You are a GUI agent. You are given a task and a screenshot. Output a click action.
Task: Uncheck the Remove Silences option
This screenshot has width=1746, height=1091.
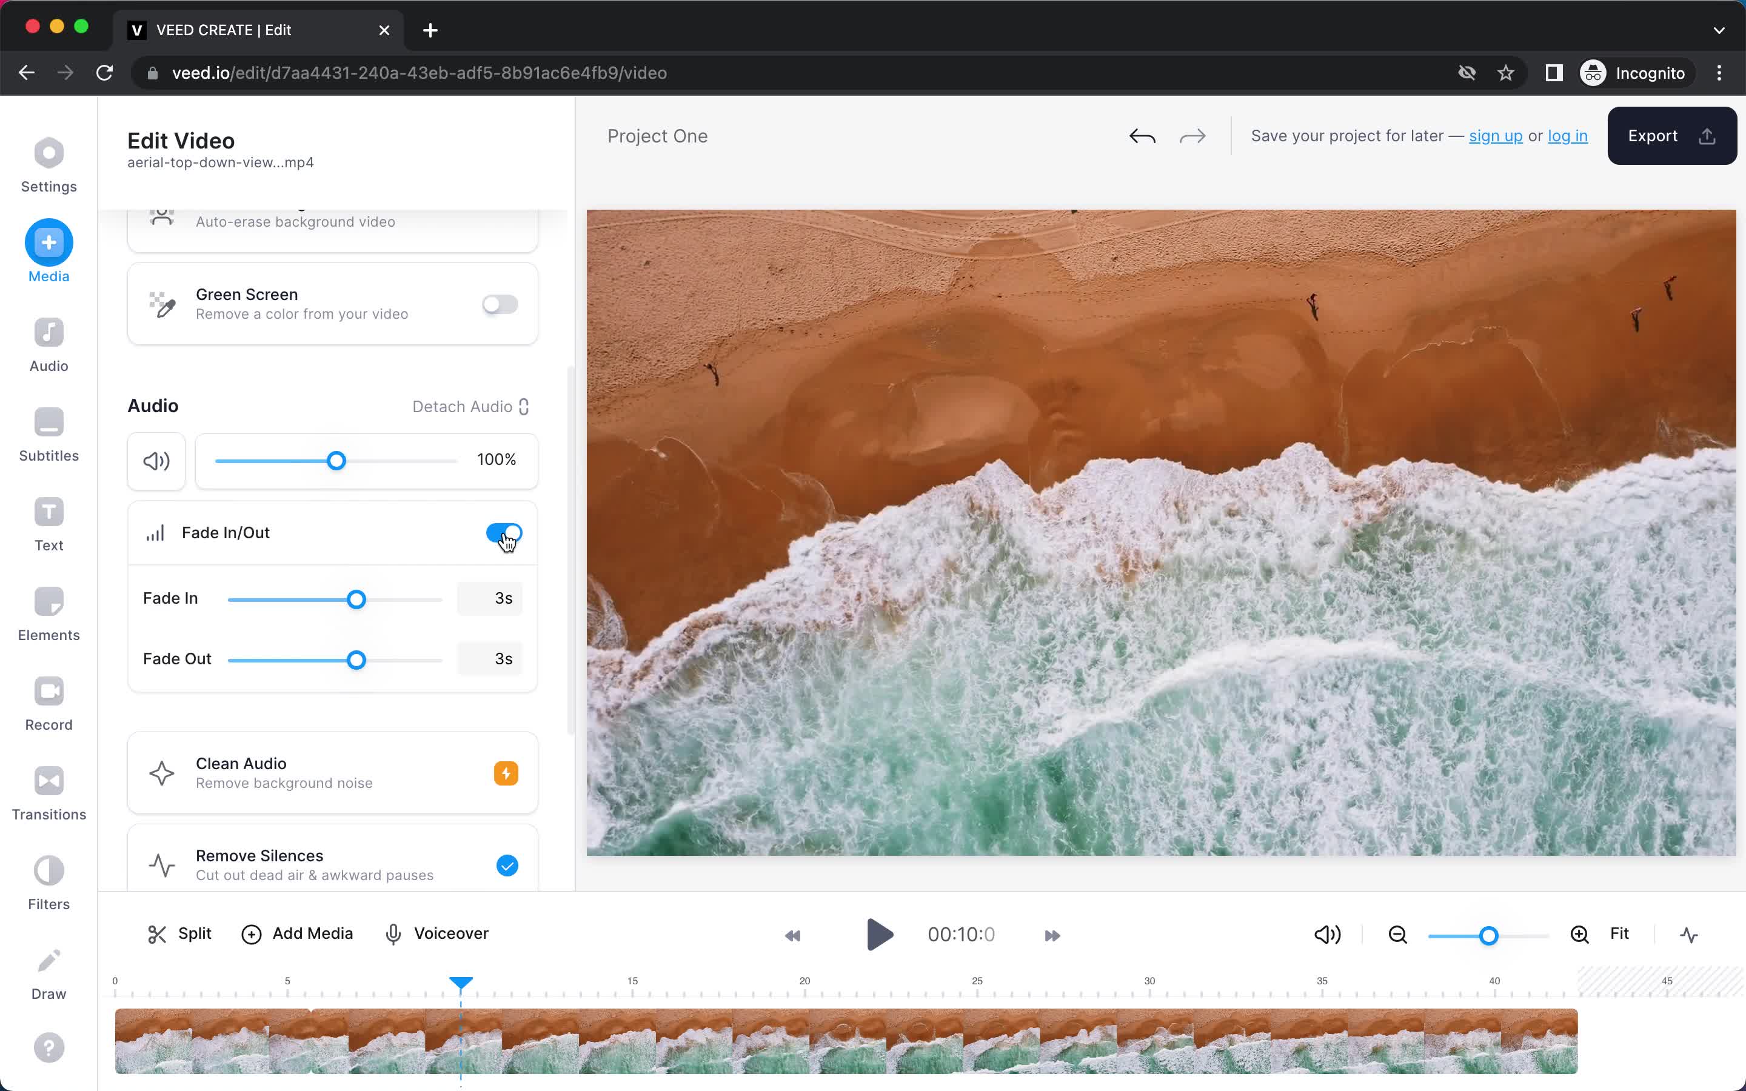point(507,864)
